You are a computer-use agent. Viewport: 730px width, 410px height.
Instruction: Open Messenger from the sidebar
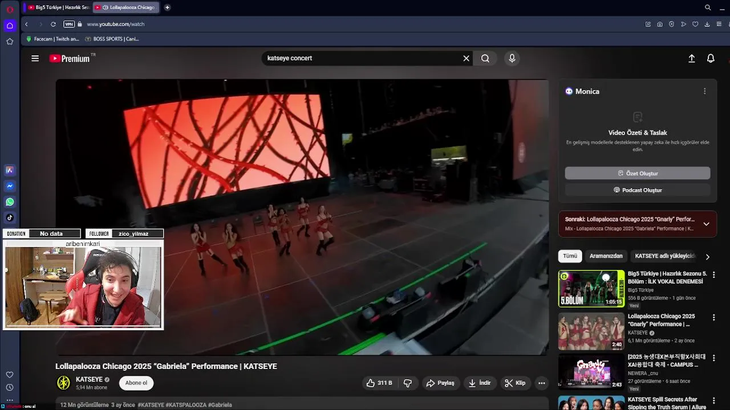[10, 186]
